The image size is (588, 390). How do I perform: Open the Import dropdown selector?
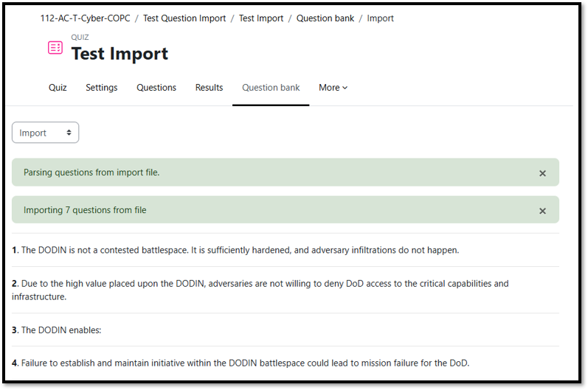(x=45, y=133)
